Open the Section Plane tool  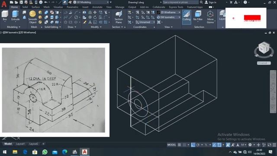119,17
